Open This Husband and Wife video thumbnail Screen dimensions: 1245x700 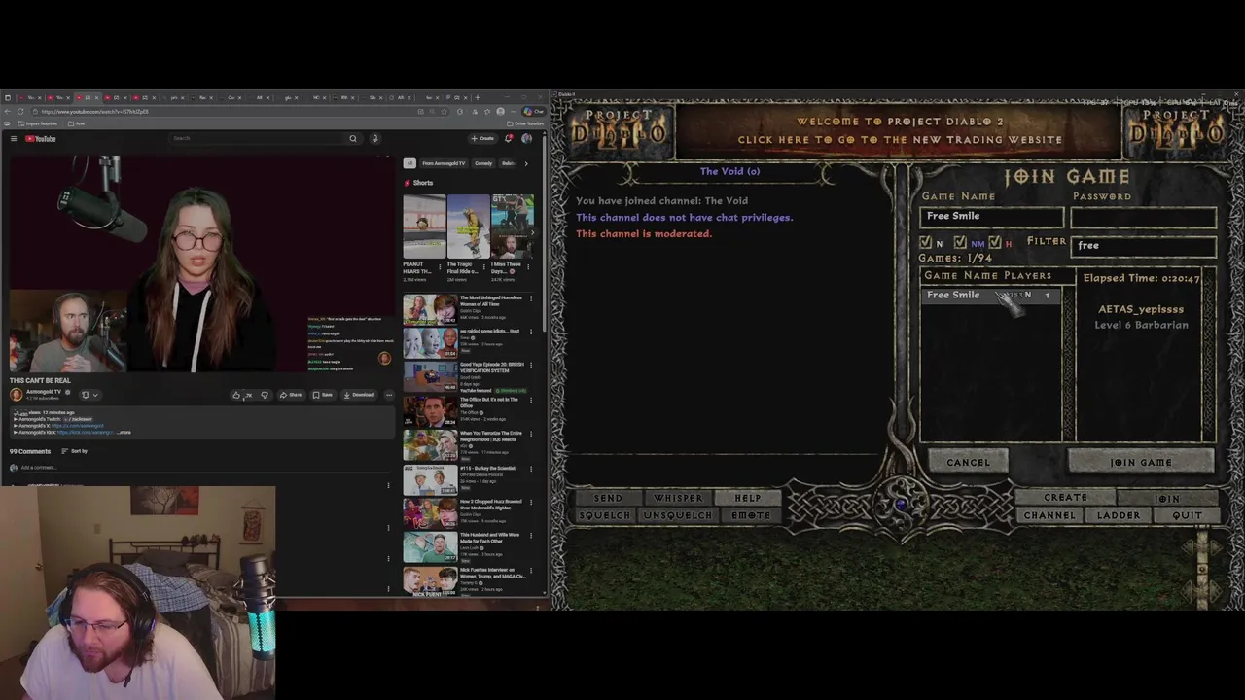point(430,547)
